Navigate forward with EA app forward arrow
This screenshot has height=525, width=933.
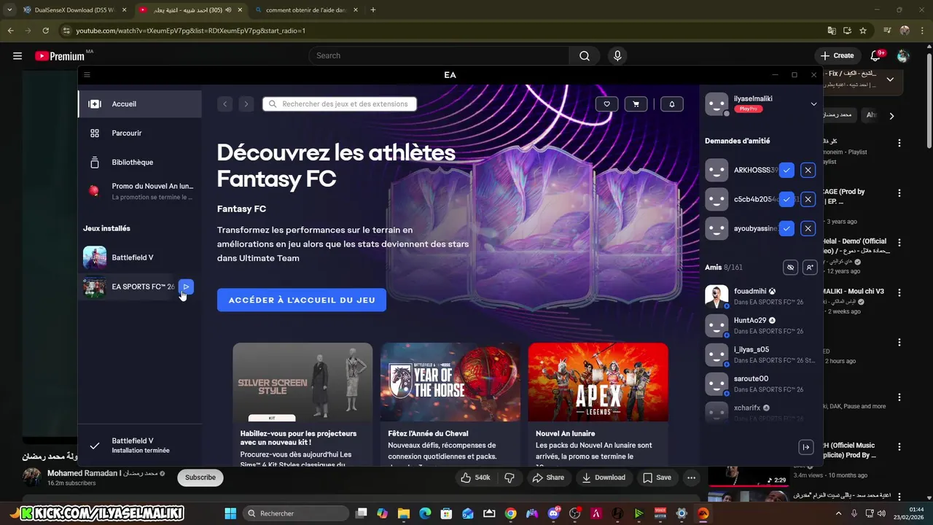tap(246, 104)
